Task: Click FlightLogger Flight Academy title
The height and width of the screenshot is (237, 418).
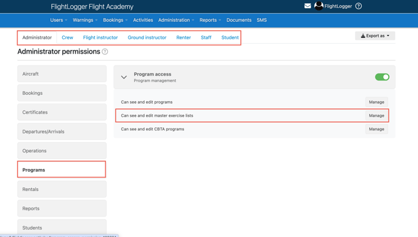Action: (92, 7)
